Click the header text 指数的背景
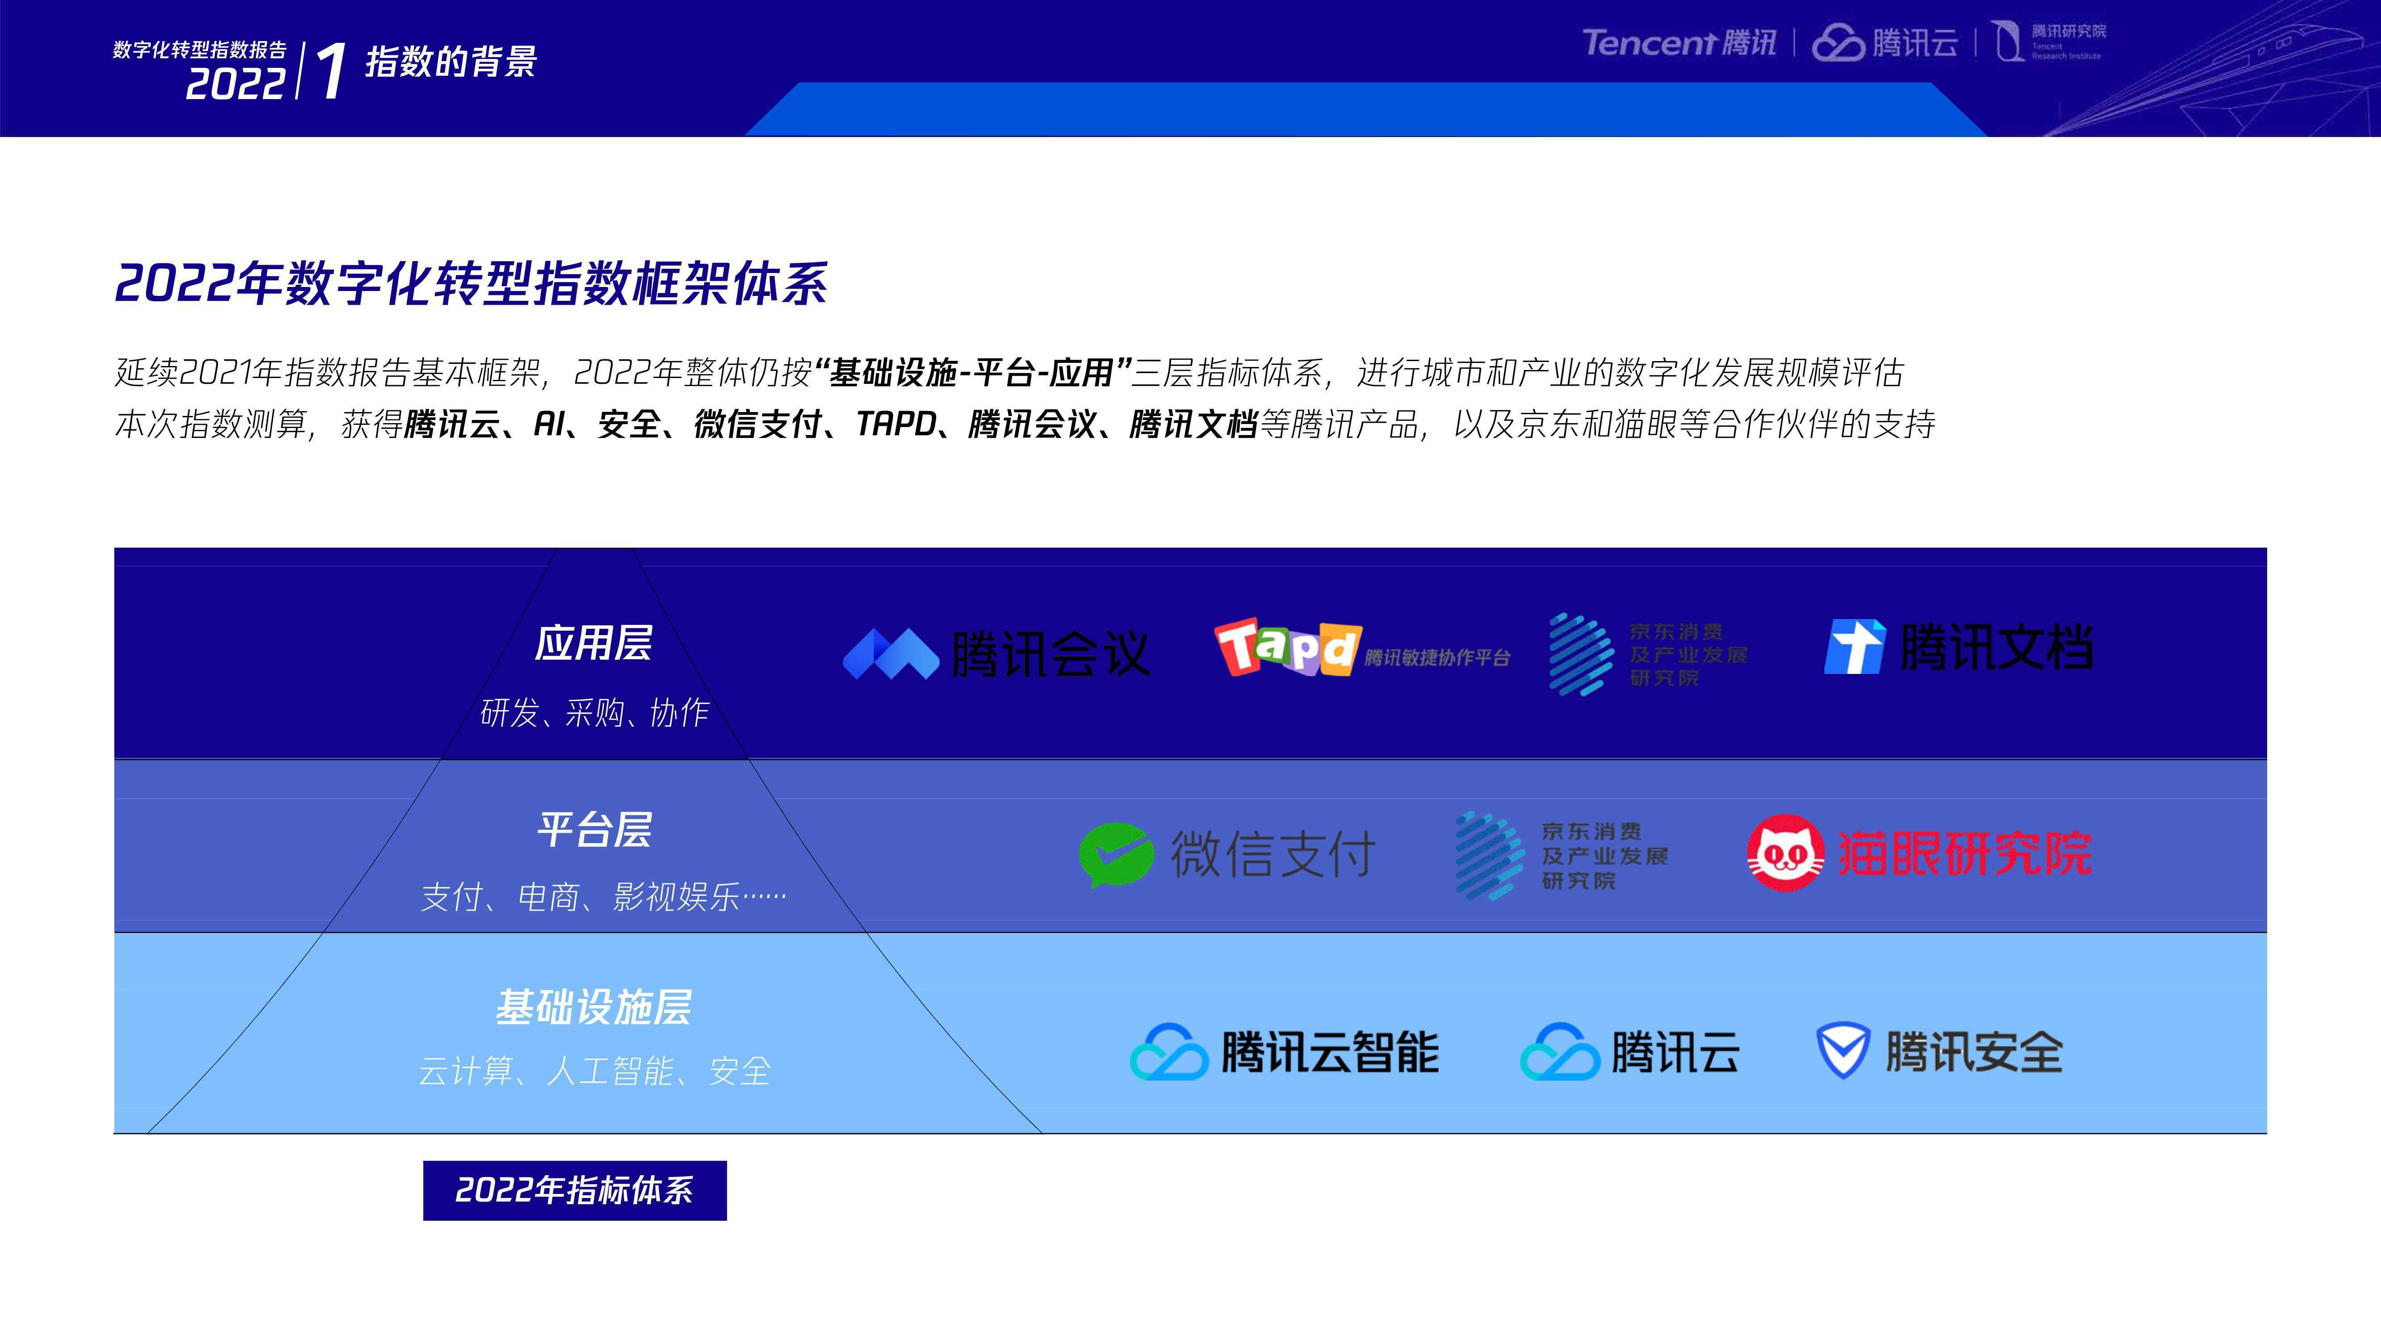The image size is (2381, 1339). click(x=451, y=62)
